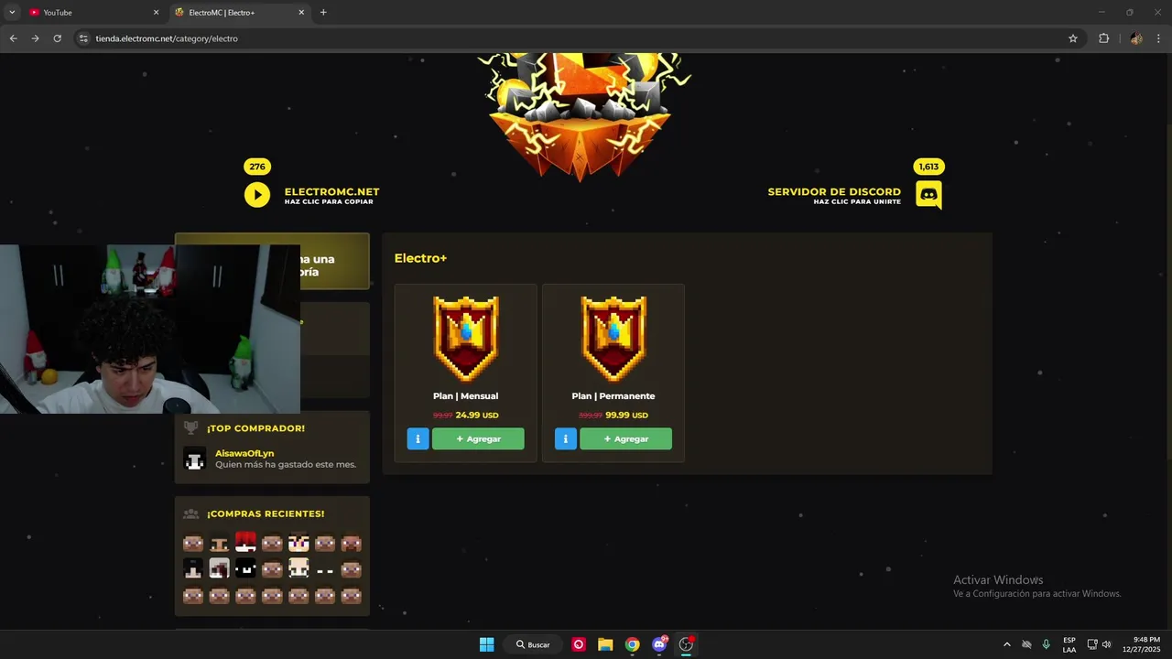Screen dimensions: 1172x659
Task: Click the Plan Permanente shield image
Action: (613, 339)
